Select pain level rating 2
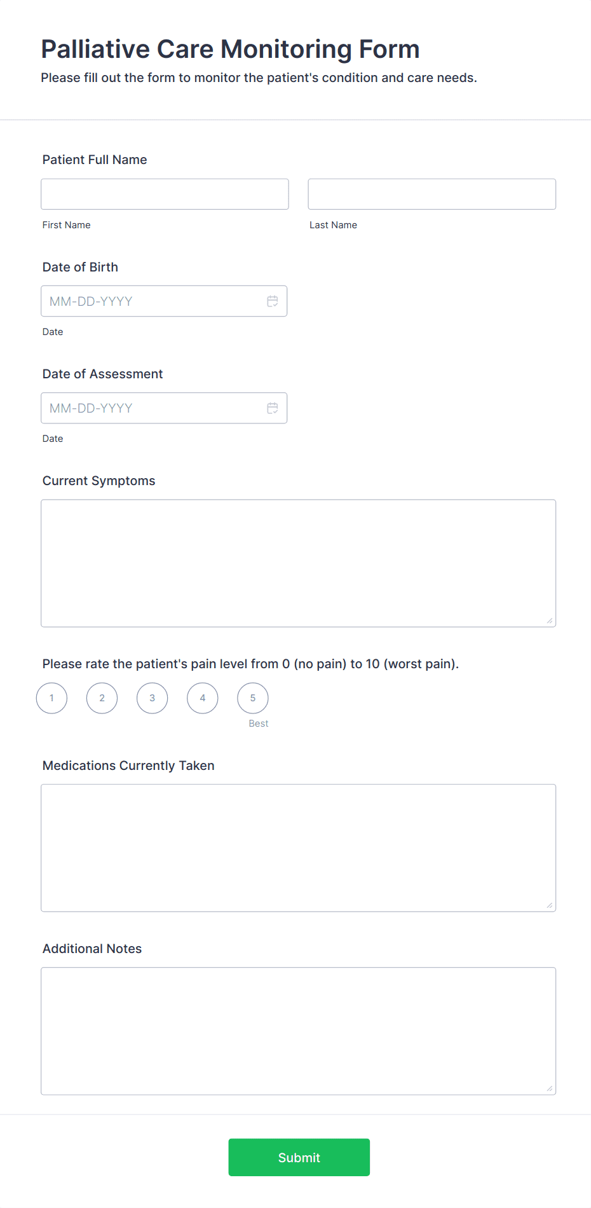 pos(102,698)
